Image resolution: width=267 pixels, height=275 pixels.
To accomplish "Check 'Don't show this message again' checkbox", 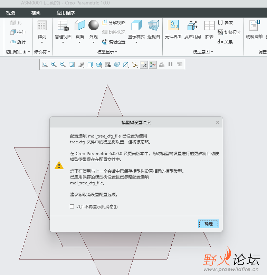I will point(72,206).
